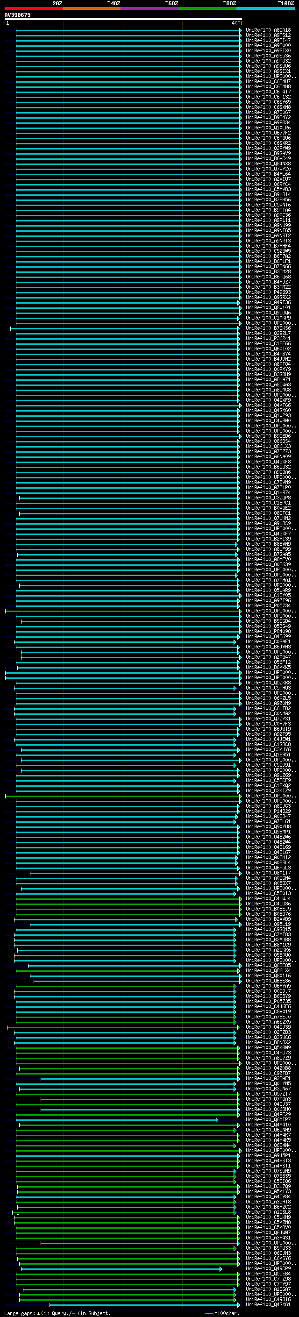Select UniRef100_Q4GXG1 label
The width and height of the screenshot is (299, 1317).
click(268, 1305)
